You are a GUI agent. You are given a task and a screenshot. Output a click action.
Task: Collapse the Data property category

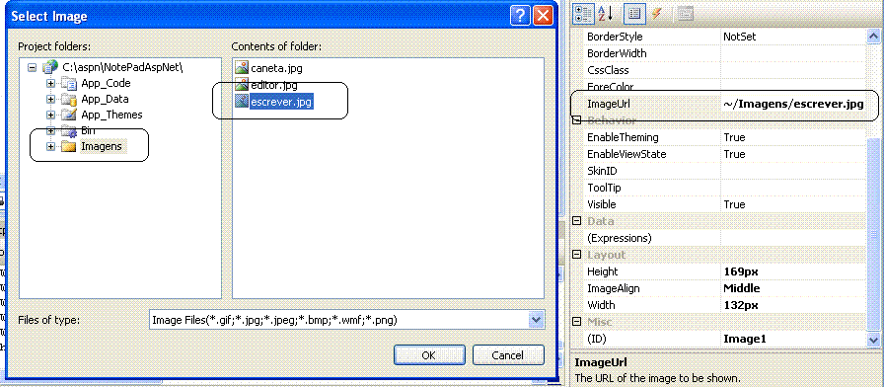(577, 221)
